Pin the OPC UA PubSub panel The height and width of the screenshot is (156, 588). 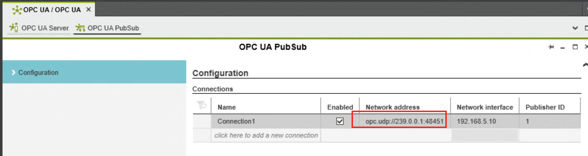pos(551,47)
